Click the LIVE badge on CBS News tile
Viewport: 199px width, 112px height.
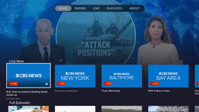[13, 84]
